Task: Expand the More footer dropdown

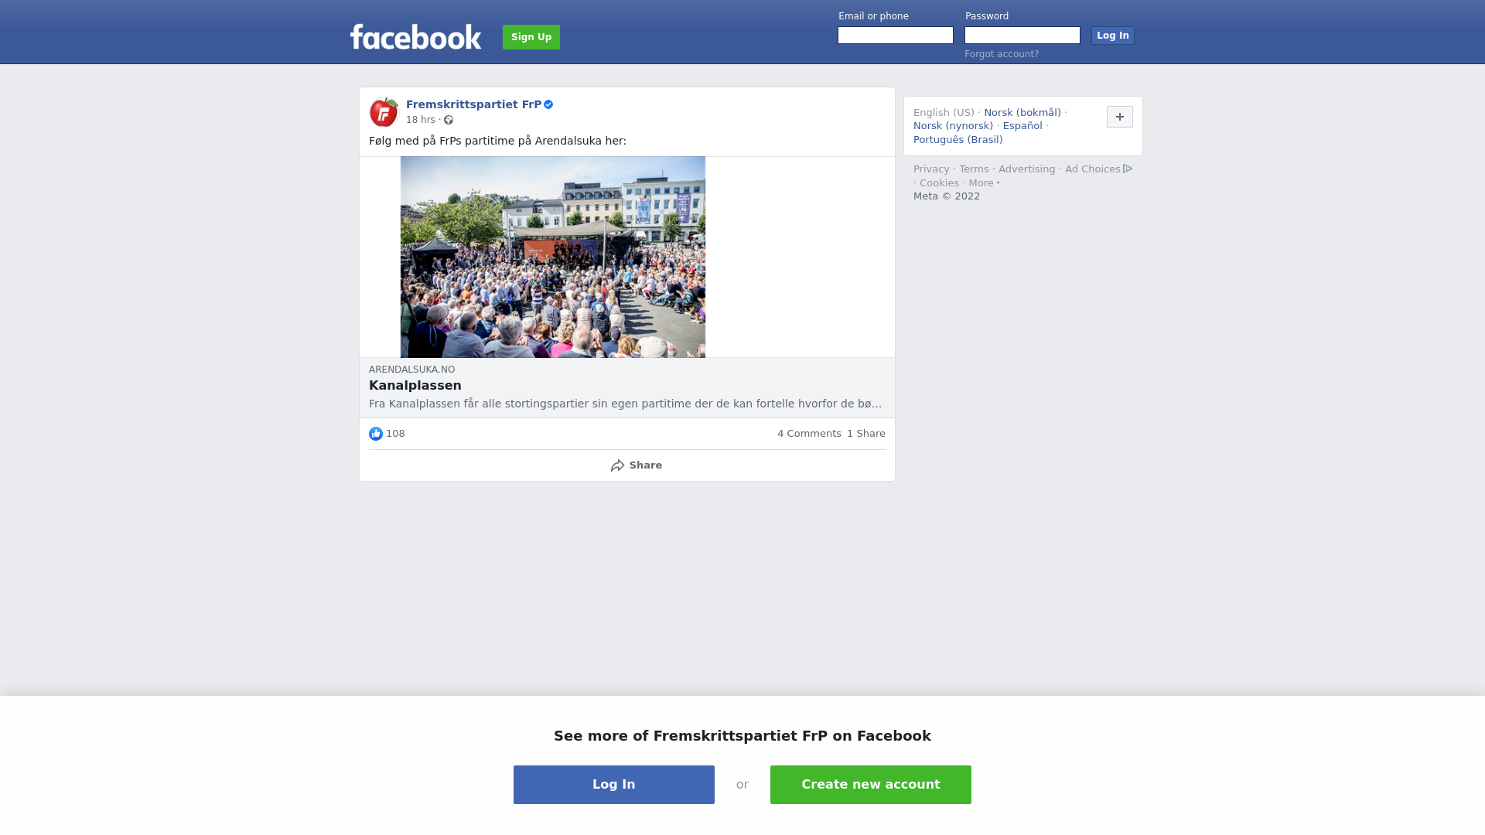Action: [985, 183]
